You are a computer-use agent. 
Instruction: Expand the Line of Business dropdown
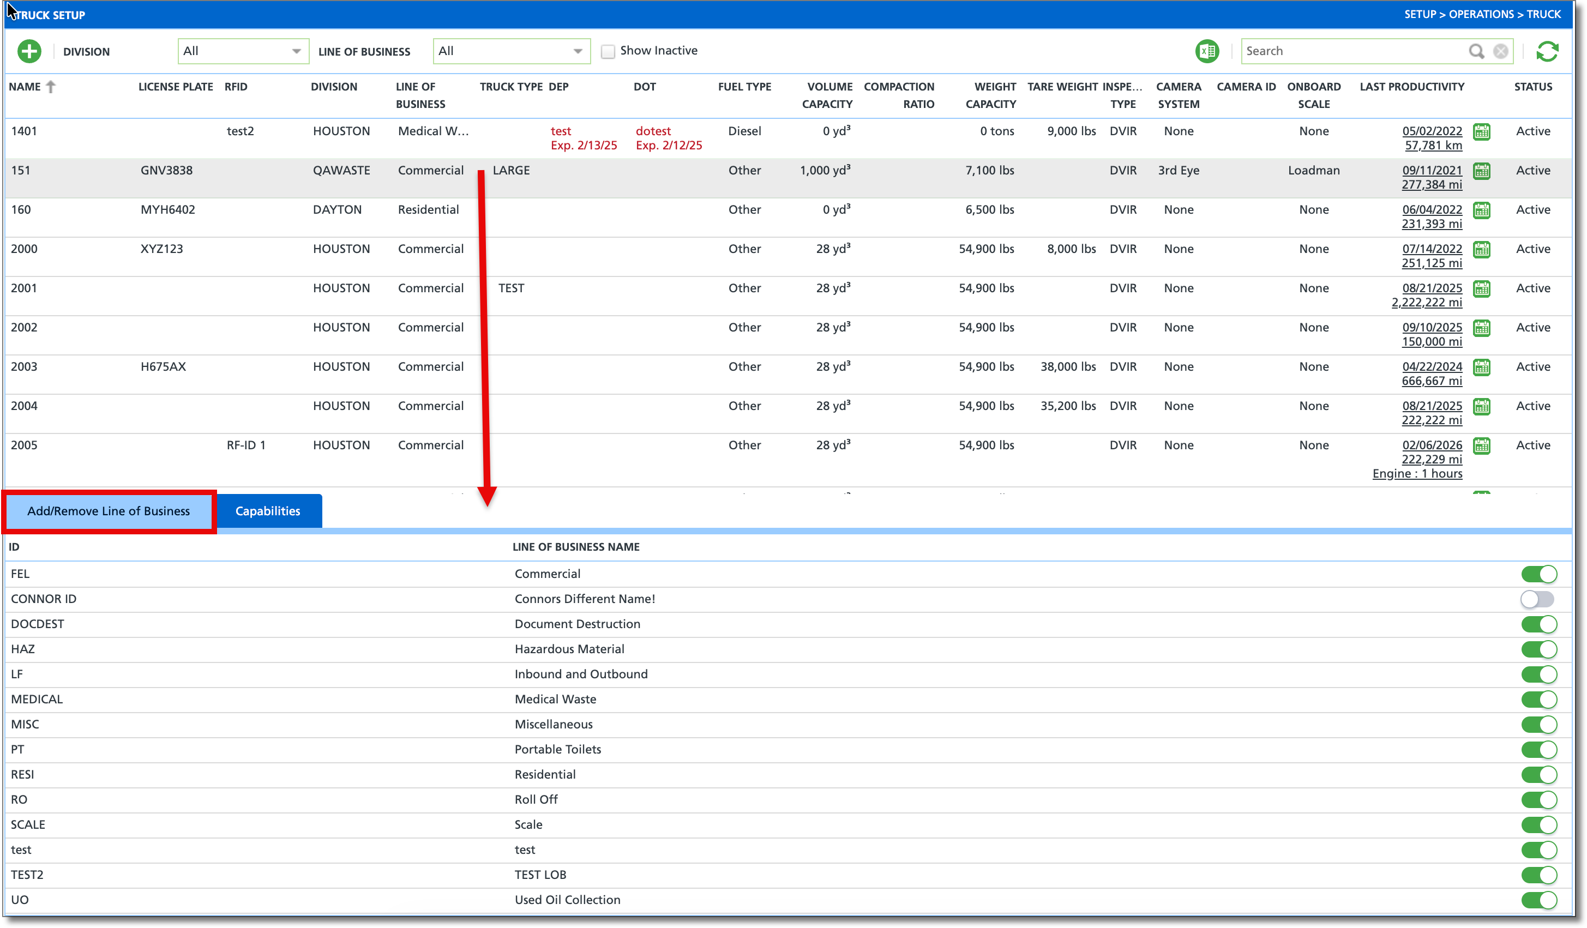pyautogui.click(x=512, y=51)
